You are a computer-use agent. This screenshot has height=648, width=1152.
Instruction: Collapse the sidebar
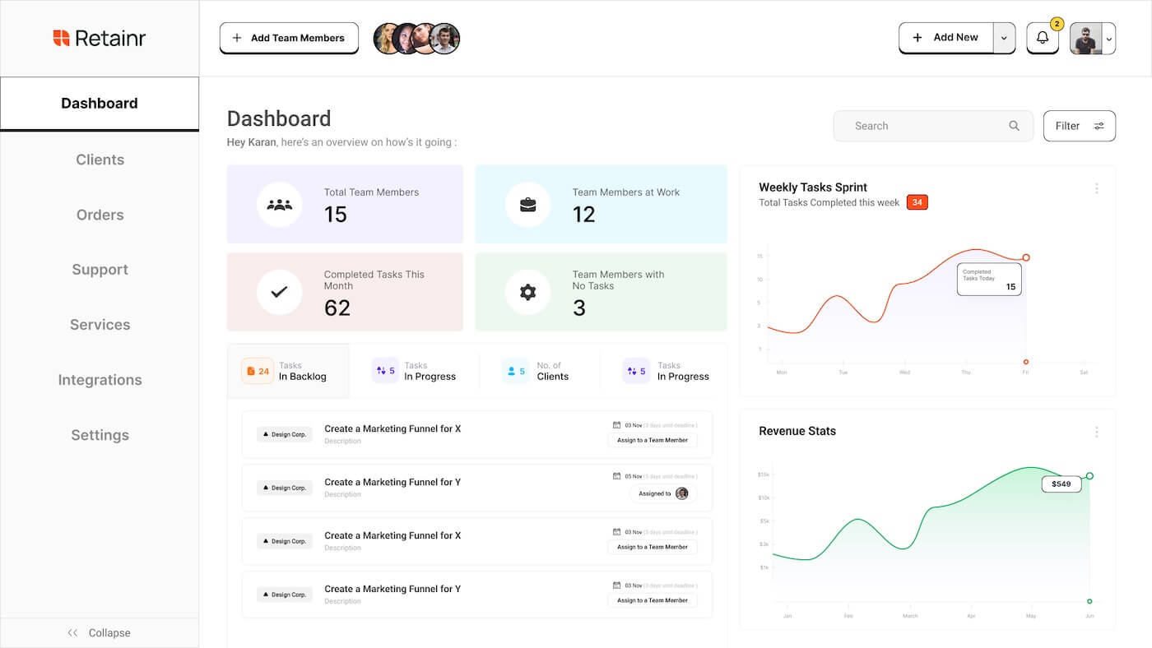(x=100, y=632)
